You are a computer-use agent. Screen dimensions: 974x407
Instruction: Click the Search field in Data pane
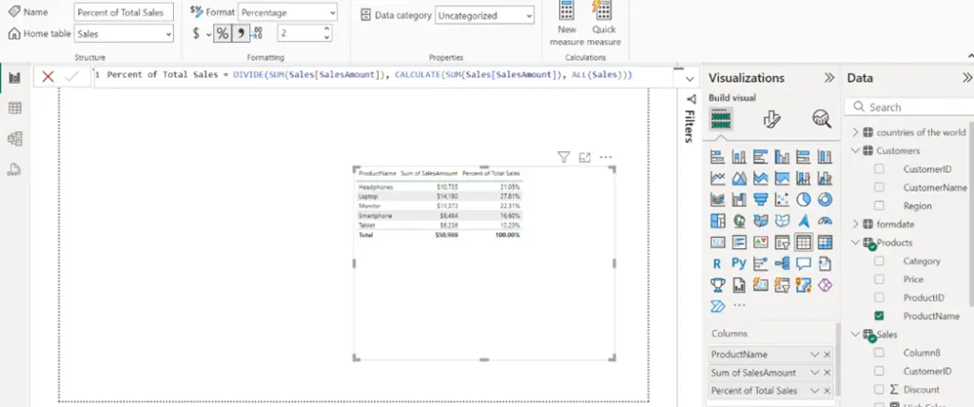point(909,107)
